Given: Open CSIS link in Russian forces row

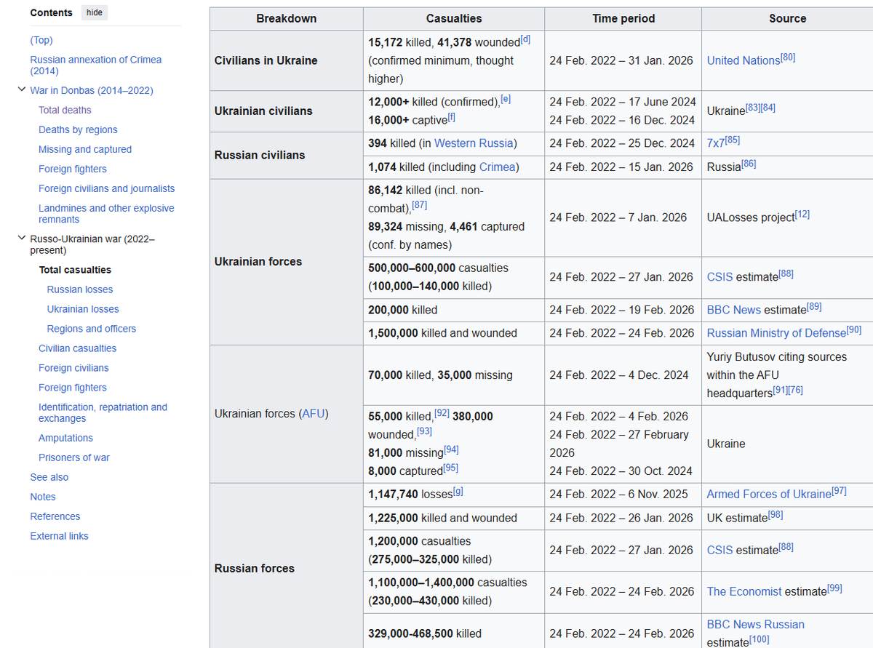Looking at the screenshot, I should (719, 551).
